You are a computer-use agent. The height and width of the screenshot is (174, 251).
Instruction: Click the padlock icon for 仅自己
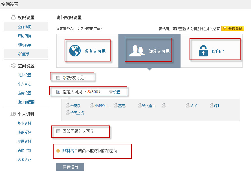click(203, 51)
